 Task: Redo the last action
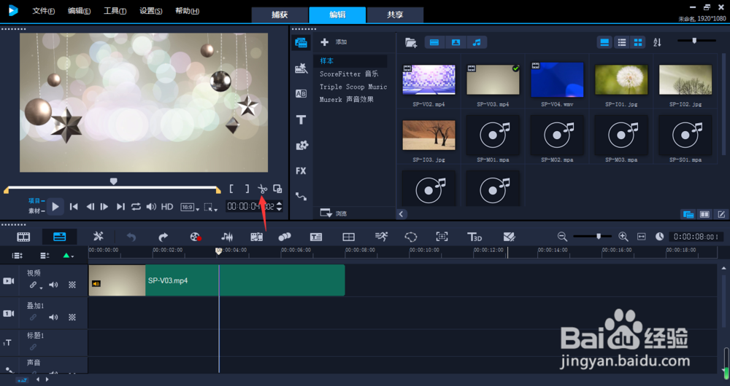pos(163,237)
